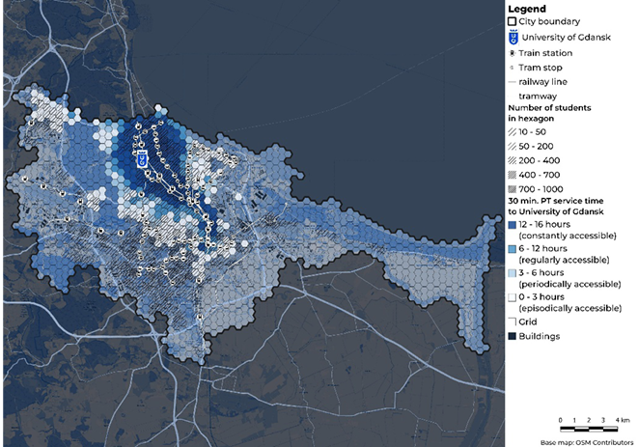Click the map scale bar
This screenshot has width=638, height=447.
[589, 429]
